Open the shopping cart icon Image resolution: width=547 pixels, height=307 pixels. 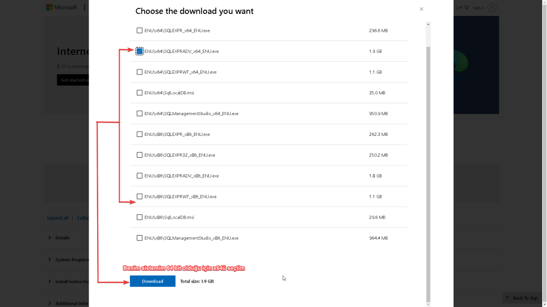point(466,7)
